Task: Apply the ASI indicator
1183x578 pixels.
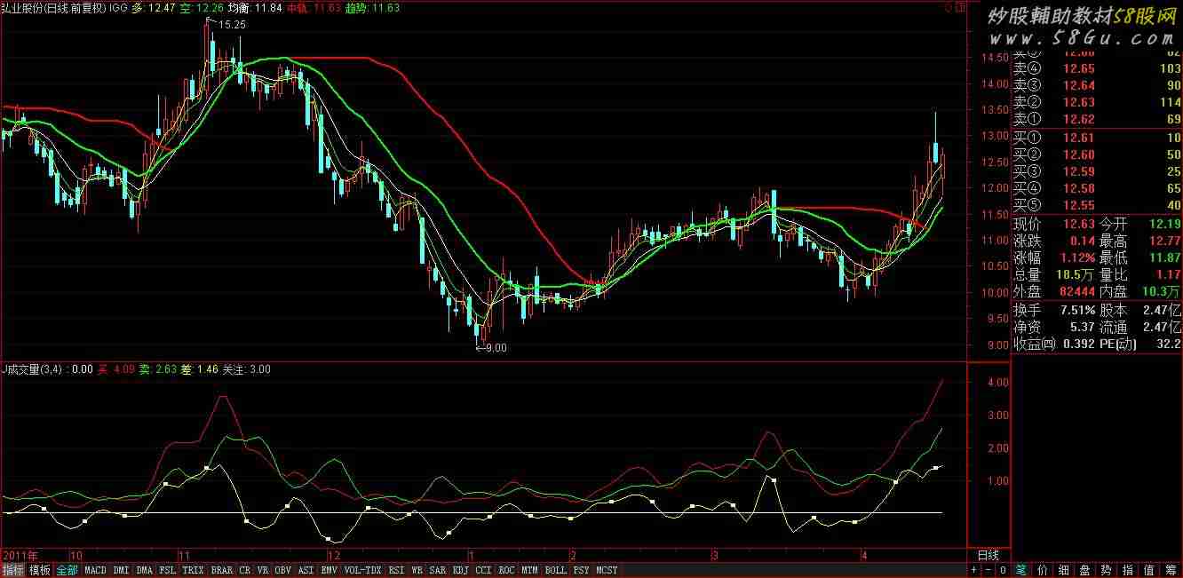Action: click(306, 570)
